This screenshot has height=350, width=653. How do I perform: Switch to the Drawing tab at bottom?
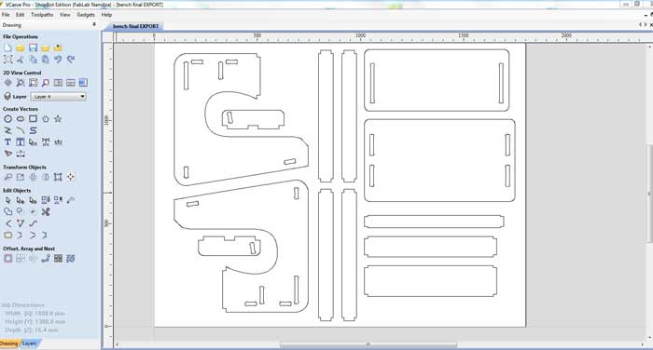point(9,343)
